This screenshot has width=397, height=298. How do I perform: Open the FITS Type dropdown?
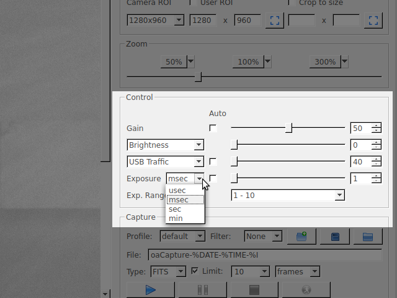pyautogui.click(x=168, y=272)
